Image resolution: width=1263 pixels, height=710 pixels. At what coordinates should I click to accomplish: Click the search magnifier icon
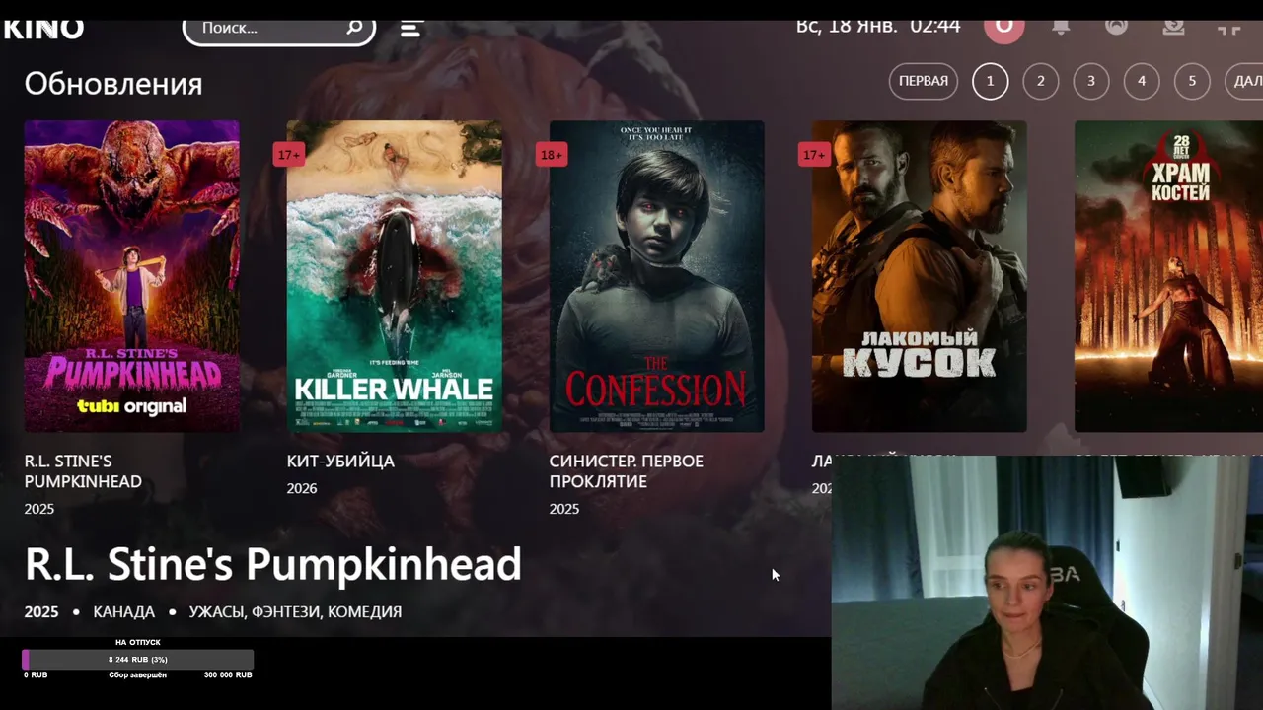point(354,28)
